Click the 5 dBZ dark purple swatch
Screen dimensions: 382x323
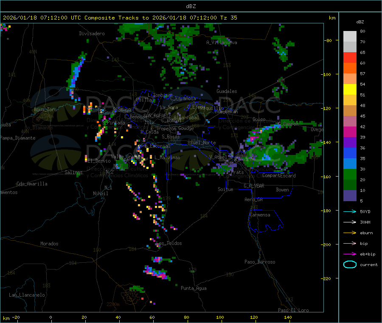point(350,196)
